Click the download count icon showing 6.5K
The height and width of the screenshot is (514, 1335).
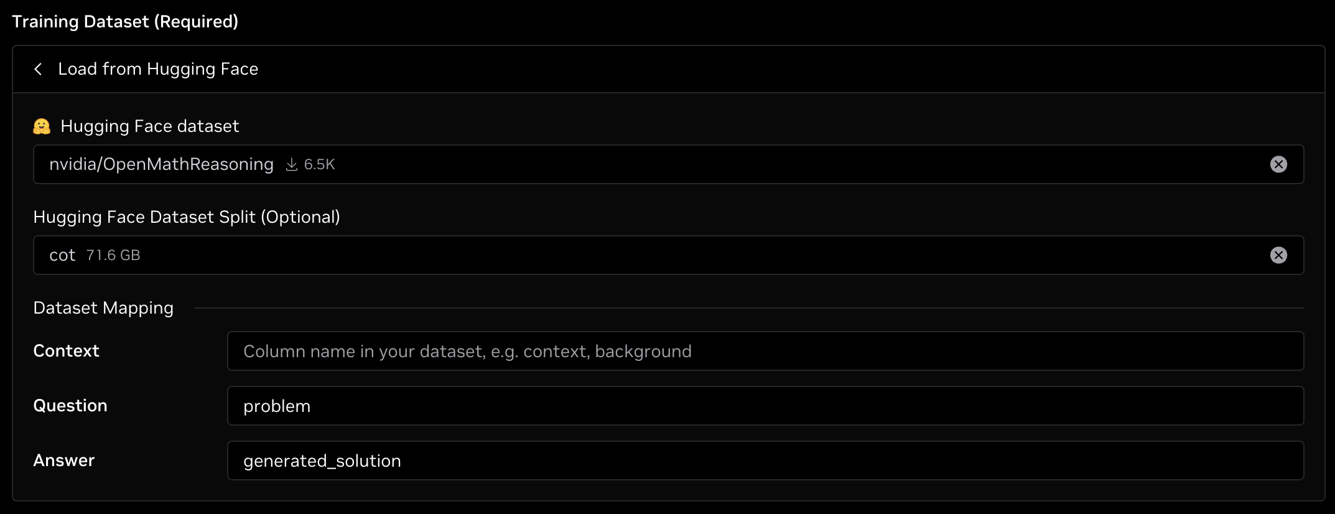coord(291,164)
